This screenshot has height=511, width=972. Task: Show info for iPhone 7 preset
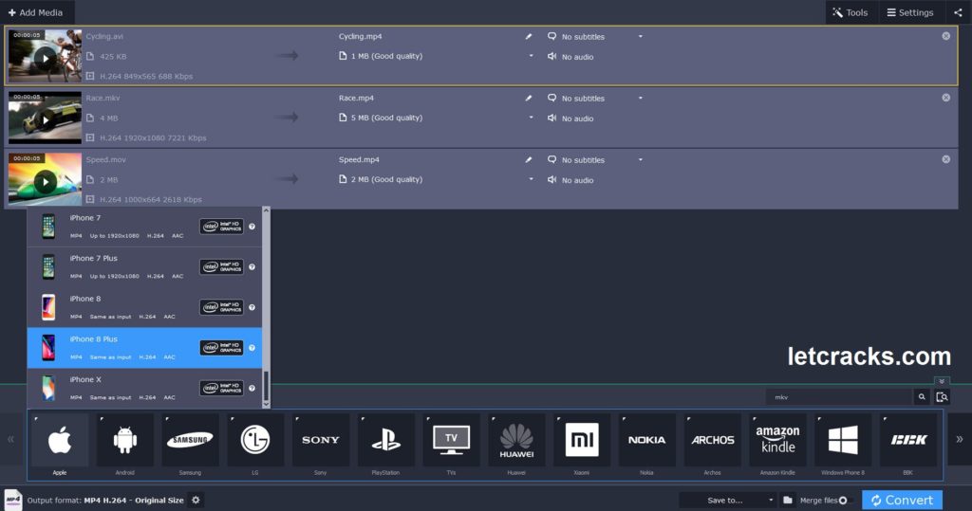tap(252, 227)
